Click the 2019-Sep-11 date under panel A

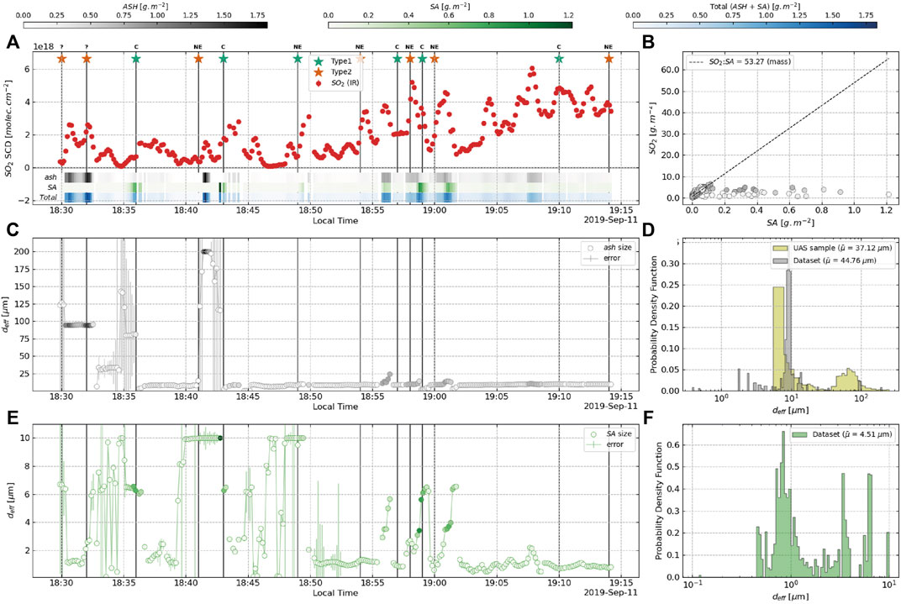coord(611,220)
